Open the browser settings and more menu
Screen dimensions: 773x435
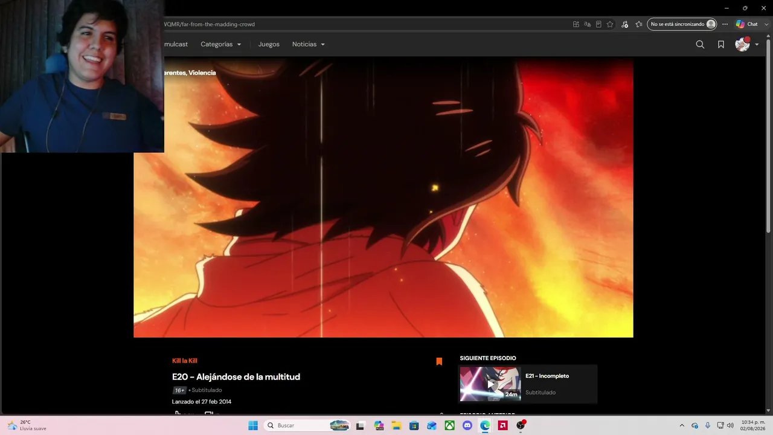(x=725, y=24)
